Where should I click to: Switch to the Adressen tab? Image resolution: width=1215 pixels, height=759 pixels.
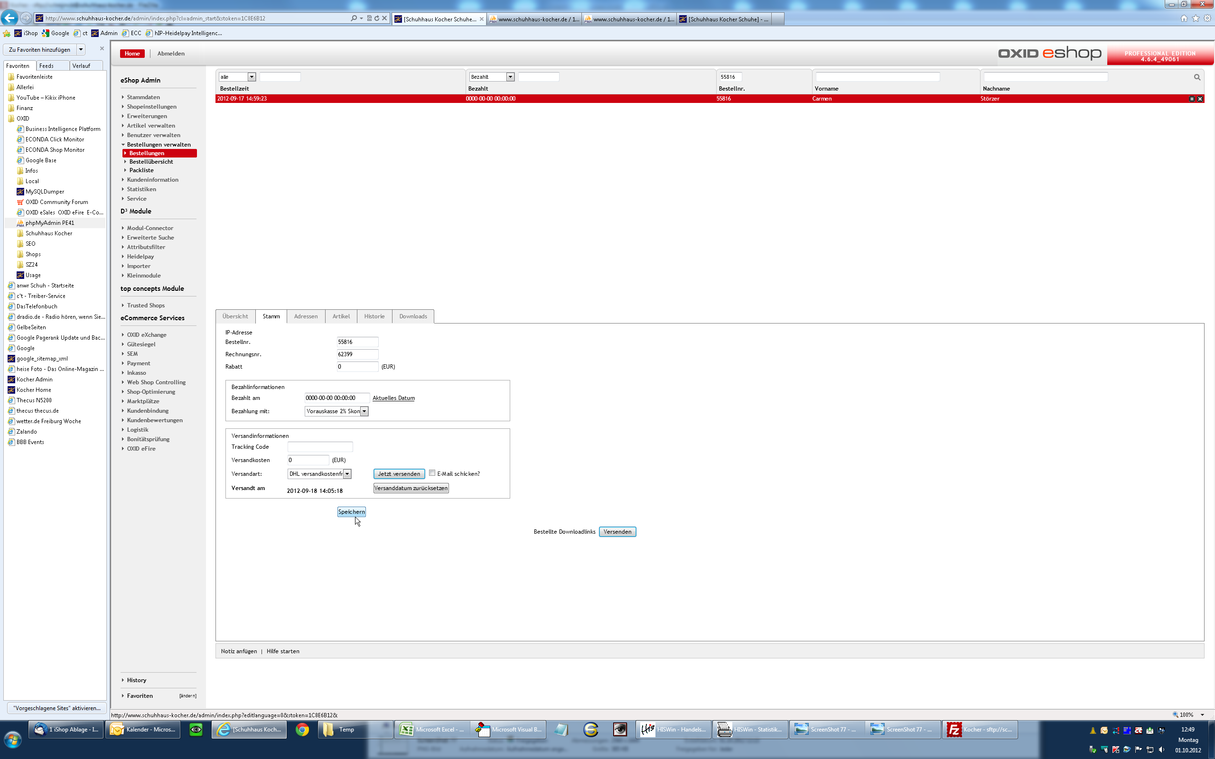click(306, 316)
